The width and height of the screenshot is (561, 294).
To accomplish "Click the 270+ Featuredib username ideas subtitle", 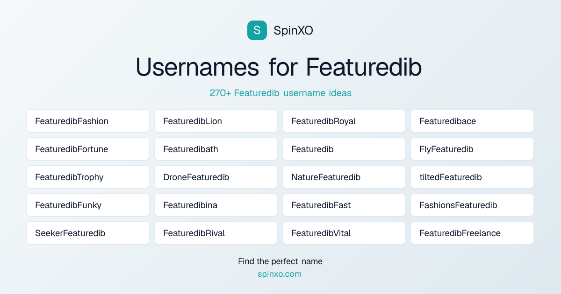I will [280, 93].
